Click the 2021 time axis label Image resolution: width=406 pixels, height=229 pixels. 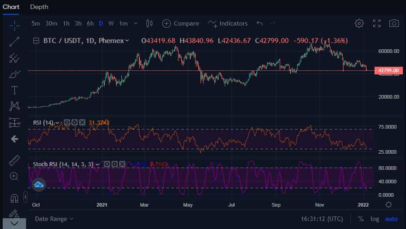[102, 205]
